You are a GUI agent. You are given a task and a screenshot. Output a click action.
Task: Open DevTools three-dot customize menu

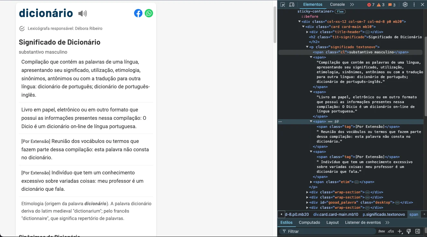(414, 4)
